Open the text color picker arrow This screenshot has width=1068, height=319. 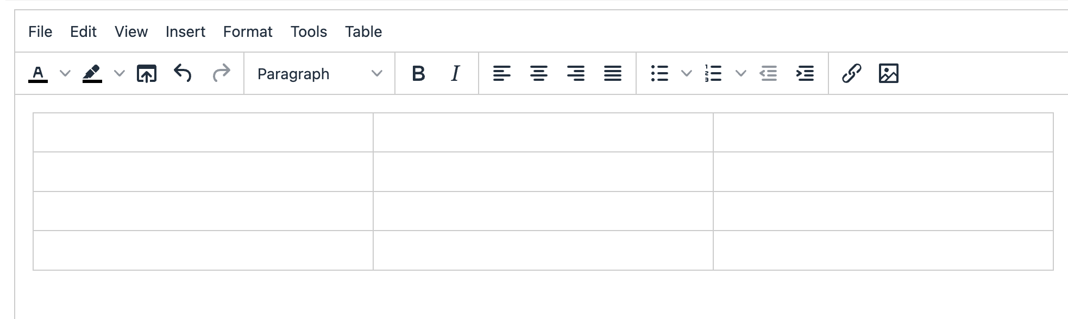tap(65, 73)
